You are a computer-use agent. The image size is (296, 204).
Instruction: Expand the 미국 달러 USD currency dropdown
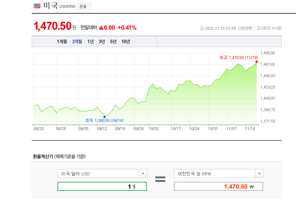coord(143,174)
